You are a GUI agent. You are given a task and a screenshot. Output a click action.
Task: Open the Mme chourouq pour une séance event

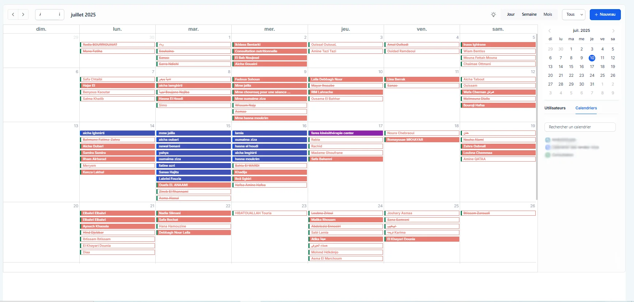click(x=270, y=92)
